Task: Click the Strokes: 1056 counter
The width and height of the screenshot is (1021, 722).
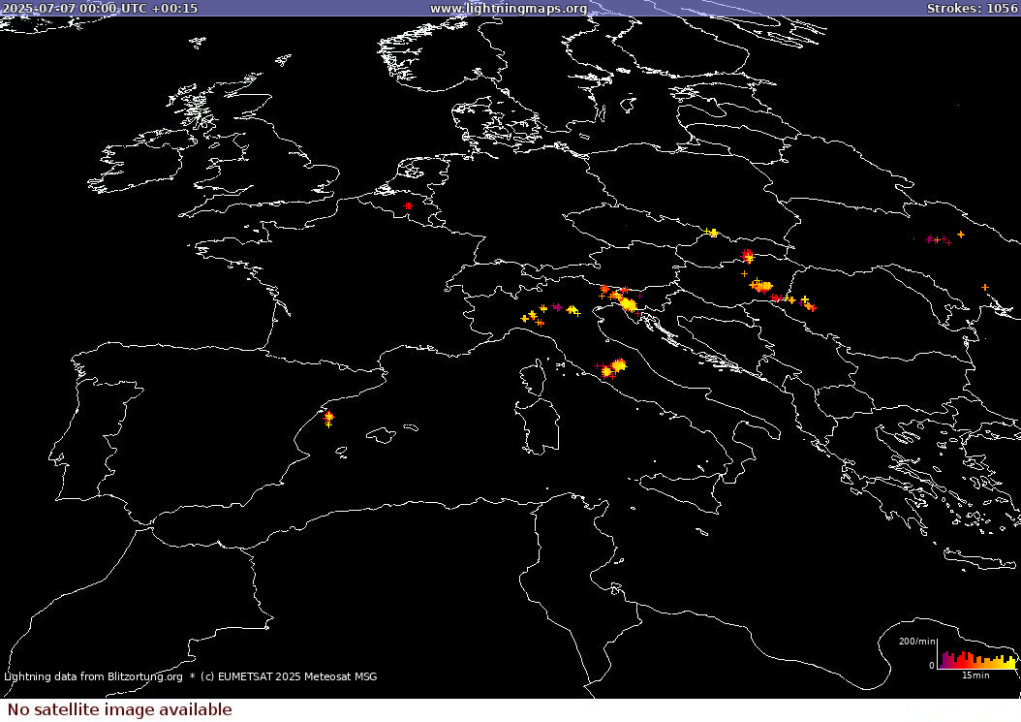Action: pyautogui.click(x=972, y=8)
